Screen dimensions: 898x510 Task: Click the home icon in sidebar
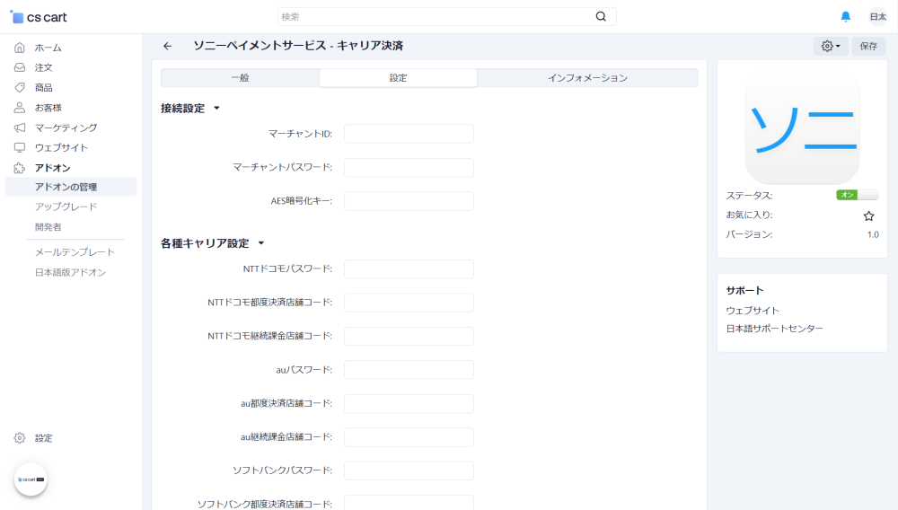(20, 48)
